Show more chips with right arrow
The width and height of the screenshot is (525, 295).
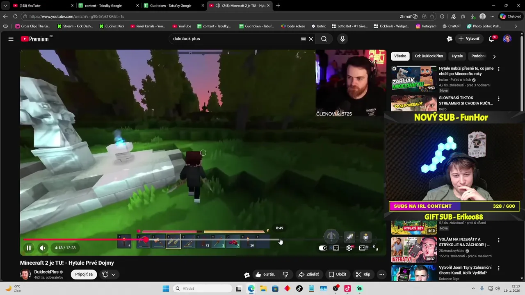[494, 57]
